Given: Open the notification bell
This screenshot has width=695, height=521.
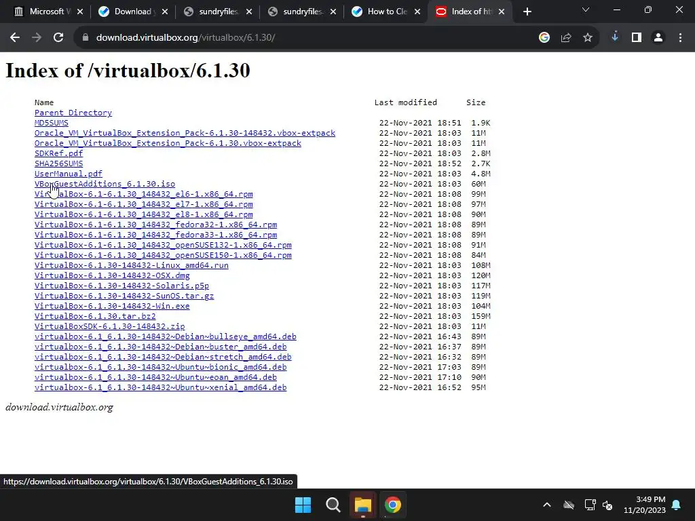Looking at the screenshot, I should tap(677, 505).
